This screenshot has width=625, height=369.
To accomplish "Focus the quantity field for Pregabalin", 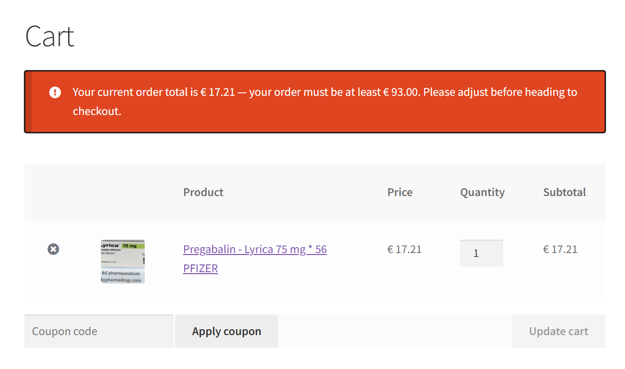I will click(x=481, y=254).
